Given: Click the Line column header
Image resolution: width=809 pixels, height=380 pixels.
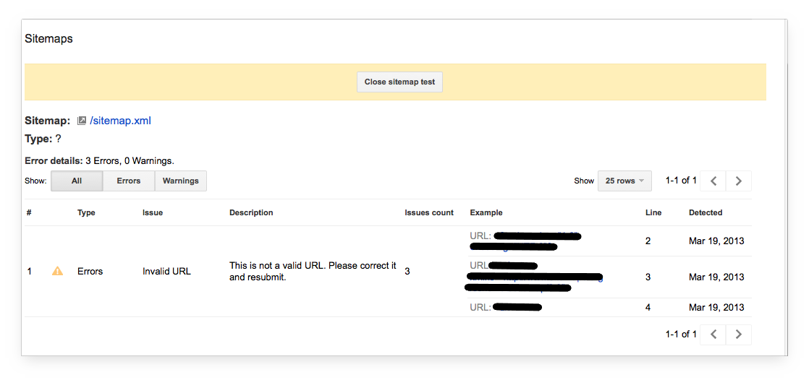Looking at the screenshot, I should (653, 212).
